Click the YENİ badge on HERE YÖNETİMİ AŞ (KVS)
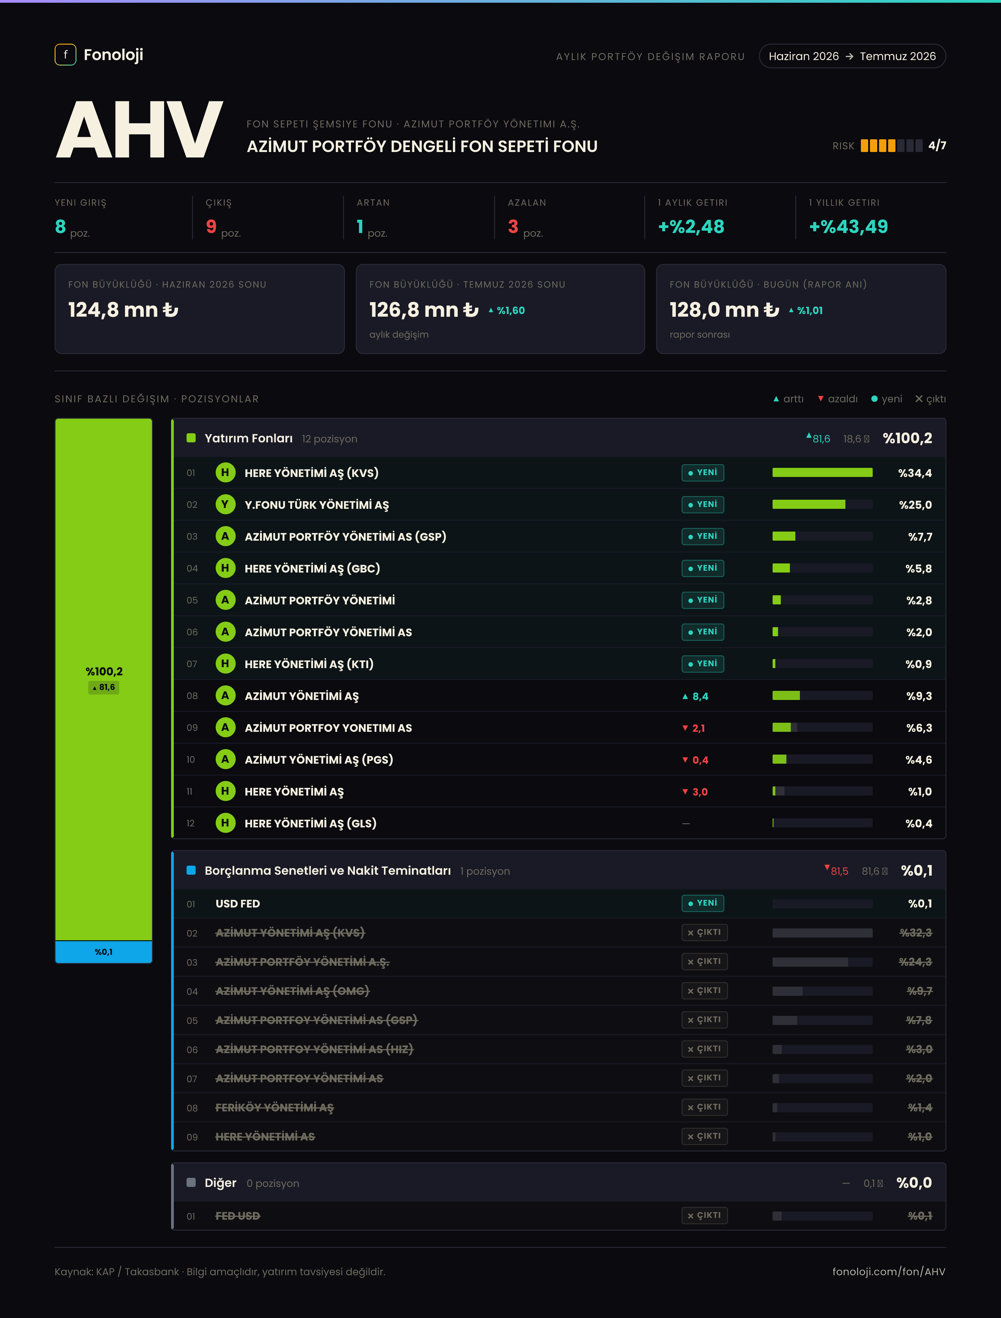This screenshot has width=1001, height=1318. click(703, 472)
